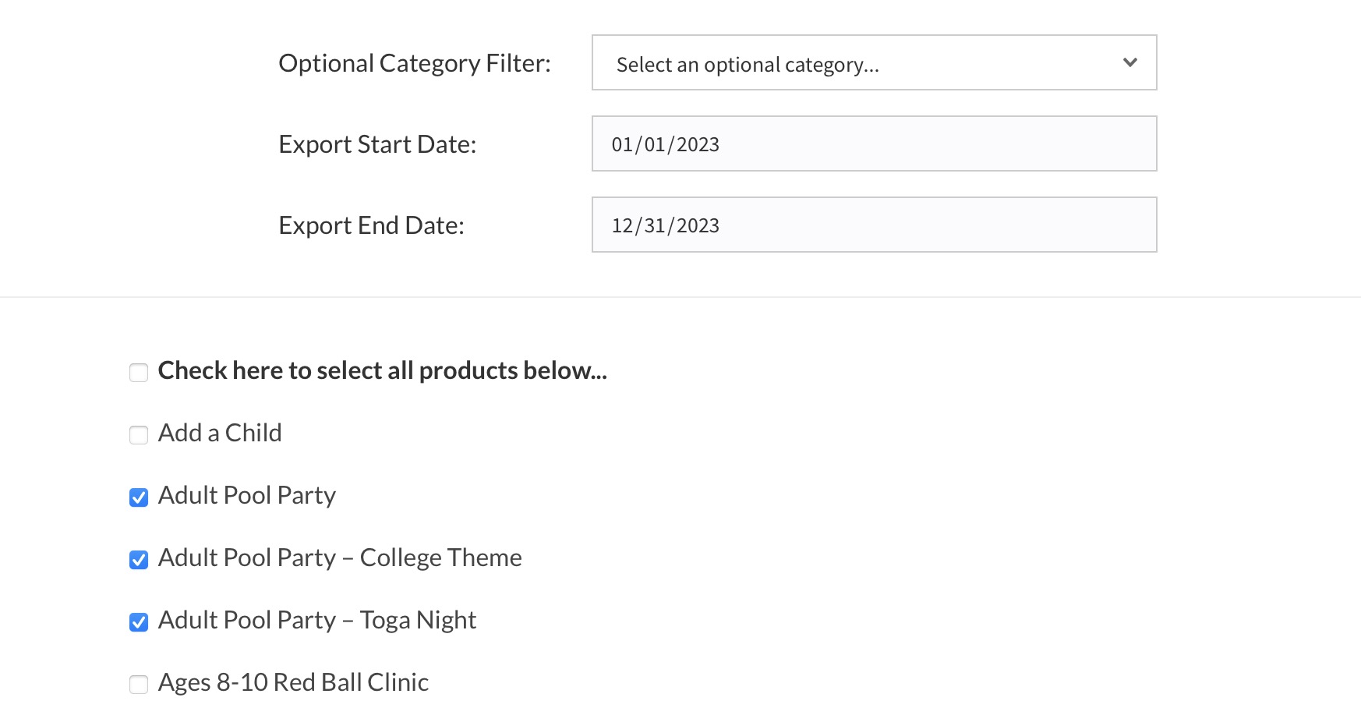Focus the Export Start Date field

(873, 144)
